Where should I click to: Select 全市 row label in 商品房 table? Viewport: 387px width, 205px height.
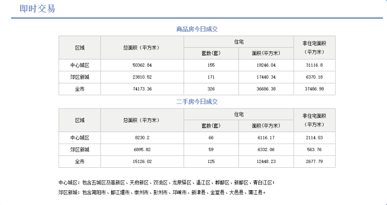pyautogui.click(x=79, y=89)
